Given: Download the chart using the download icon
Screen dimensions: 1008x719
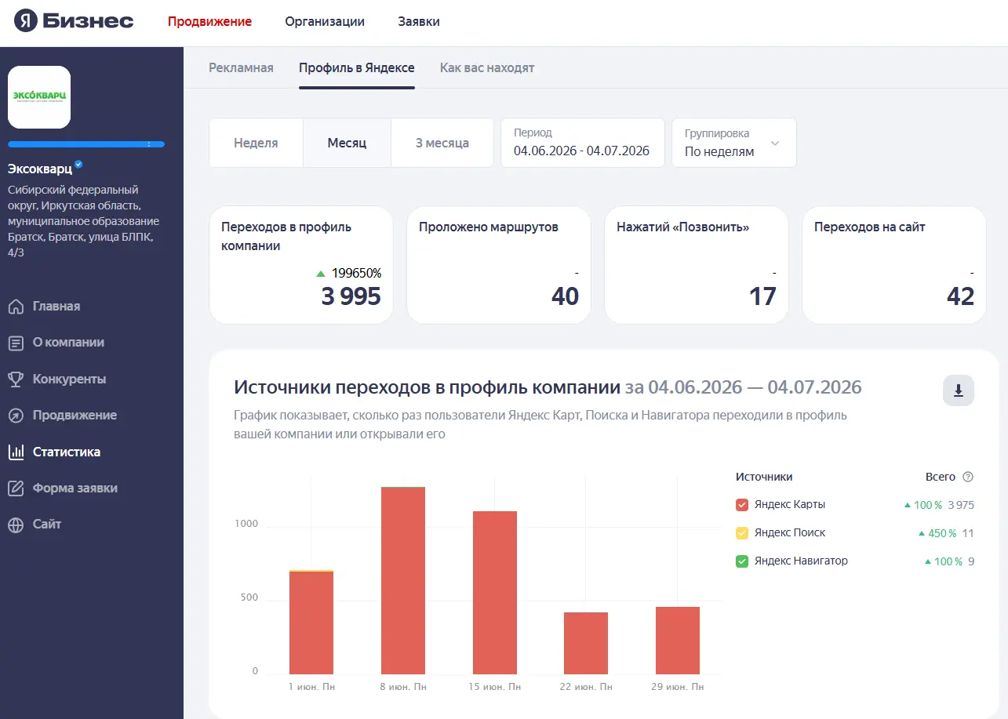Looking at the screenshot, I should 959,390.
